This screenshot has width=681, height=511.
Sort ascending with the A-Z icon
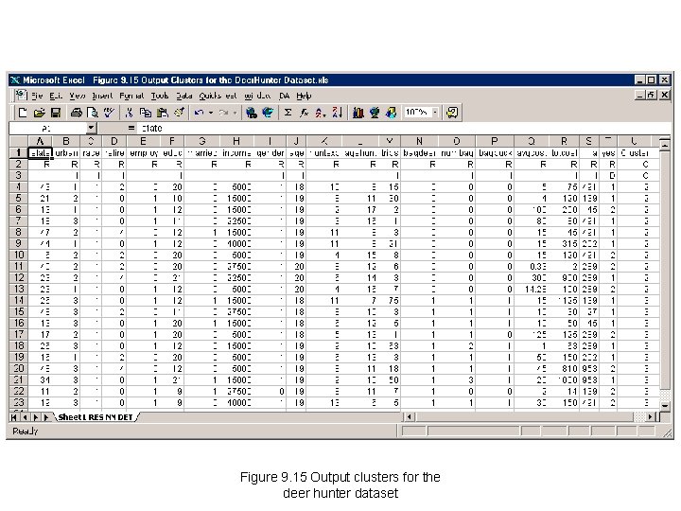click(321, 113)
